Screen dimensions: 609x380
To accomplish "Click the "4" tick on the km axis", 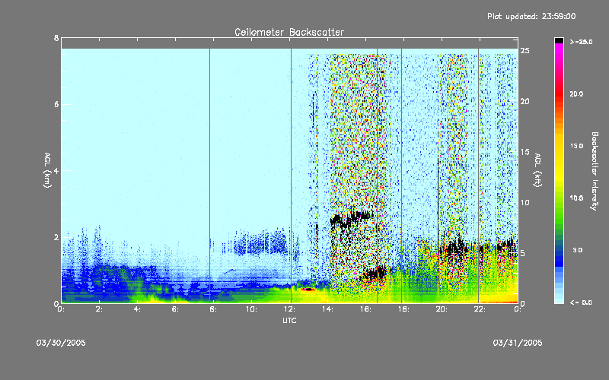I will pos(56,170).
